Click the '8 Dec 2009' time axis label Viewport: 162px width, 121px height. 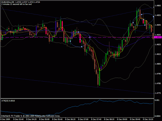pyautogui.click(x=5, y=119)
